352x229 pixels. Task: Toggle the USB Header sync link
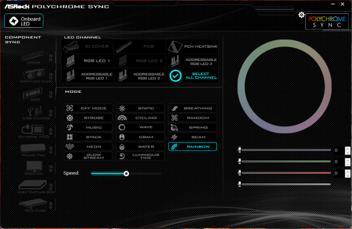tap(51, 113)
